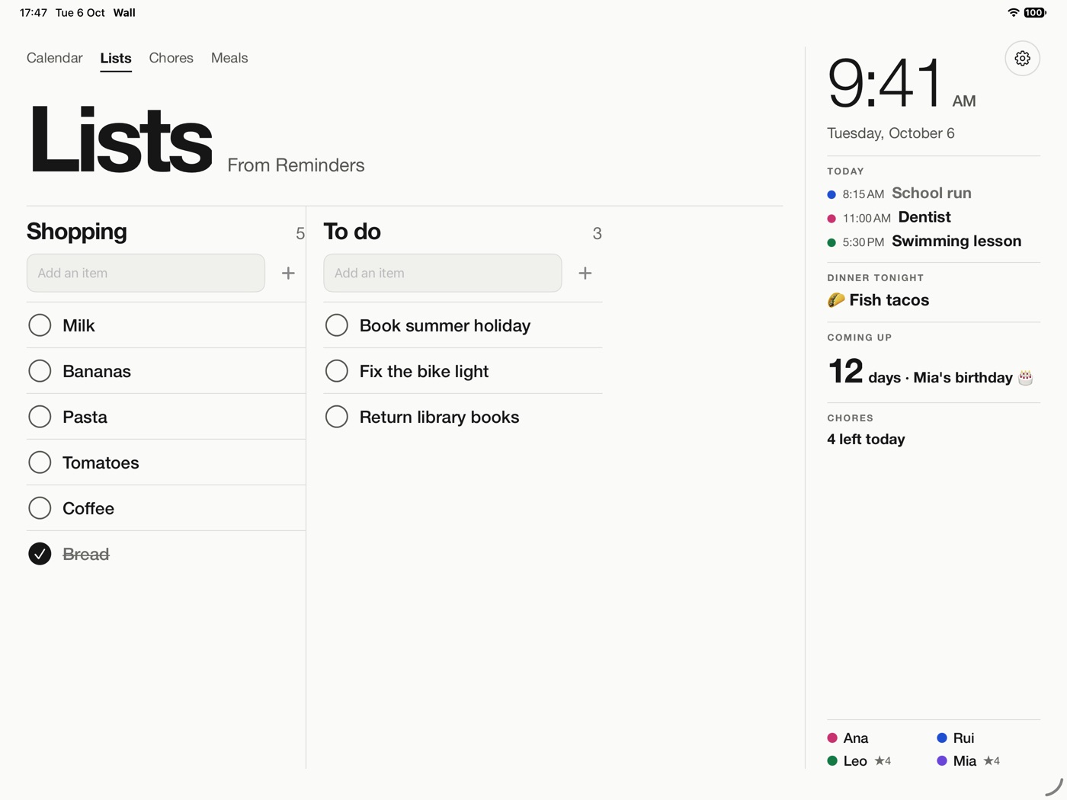Select Mia in the family legend

pos(969,760)
